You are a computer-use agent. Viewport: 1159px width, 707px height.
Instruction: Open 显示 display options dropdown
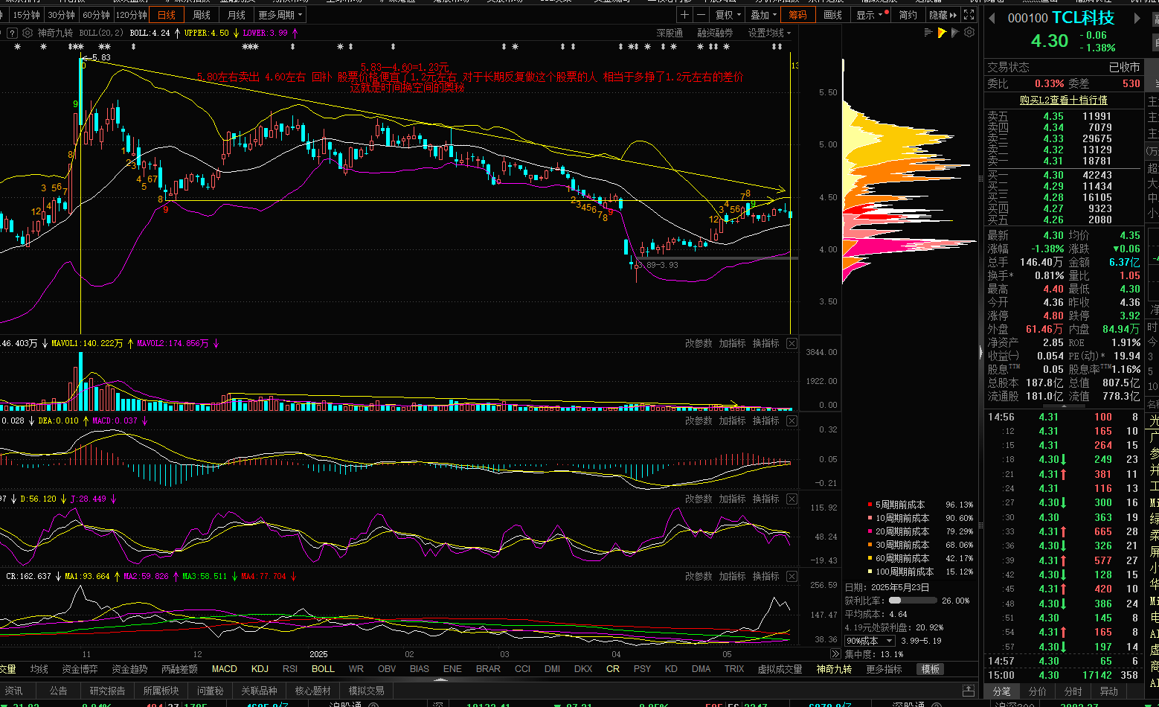870,15
